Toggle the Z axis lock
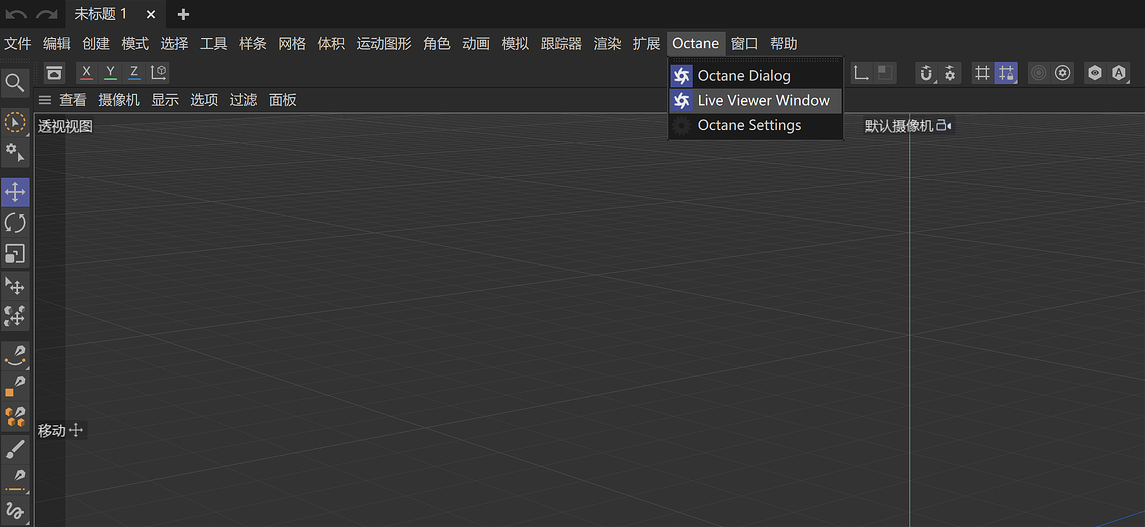This screenshot has height=527, width=1145. pyautogui.click(x=134, y=73)
